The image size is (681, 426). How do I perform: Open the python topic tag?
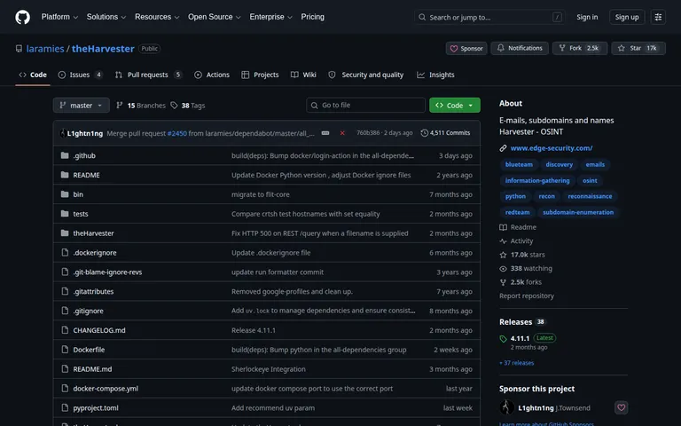515,196
